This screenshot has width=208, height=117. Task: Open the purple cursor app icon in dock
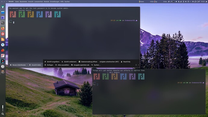pyautogui.click(x=3, y=18)
